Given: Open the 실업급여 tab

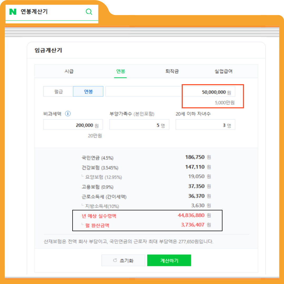Looking at the screenshot, I should click(x=223, y=71).
